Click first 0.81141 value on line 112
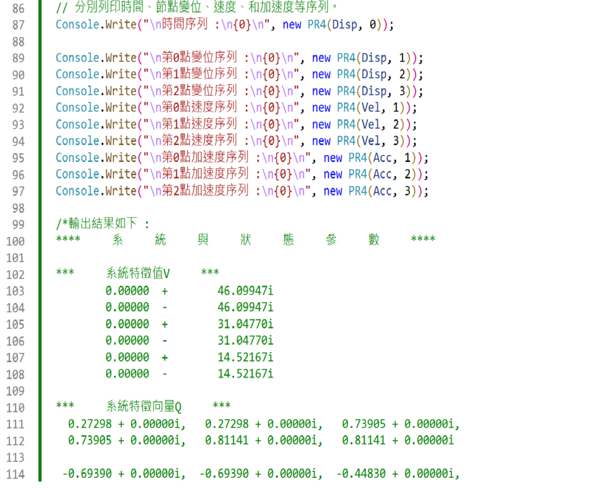This screenshot has height=488, width=597. pos(227,441)
